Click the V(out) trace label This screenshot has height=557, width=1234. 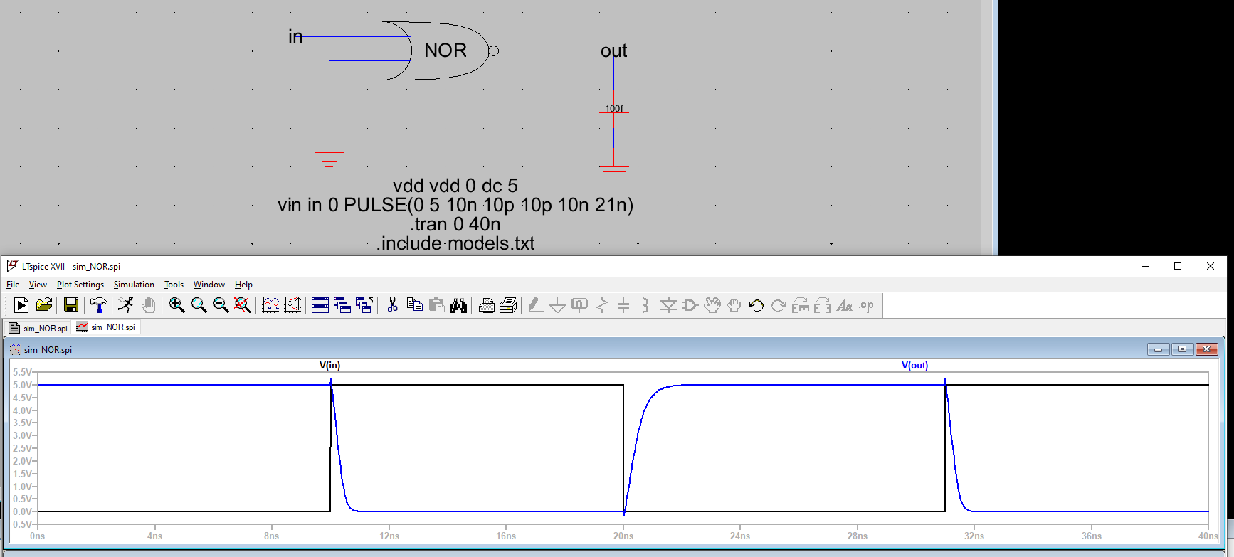[x=914, y=365]
